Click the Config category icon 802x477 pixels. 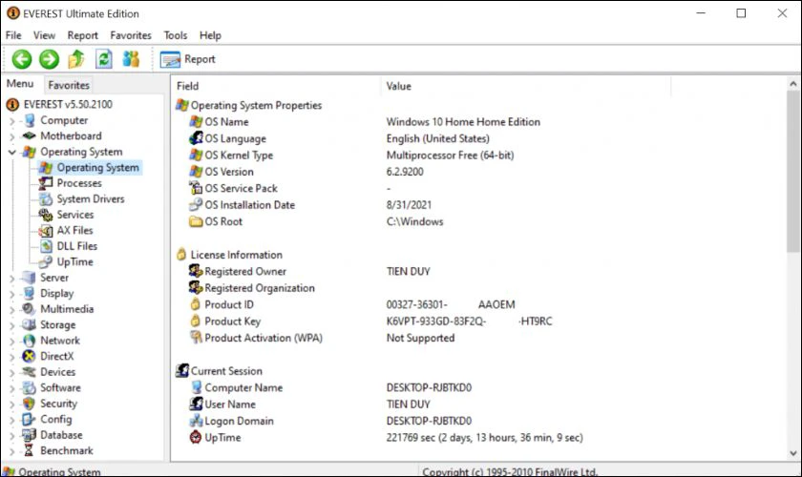coord(28,419)
